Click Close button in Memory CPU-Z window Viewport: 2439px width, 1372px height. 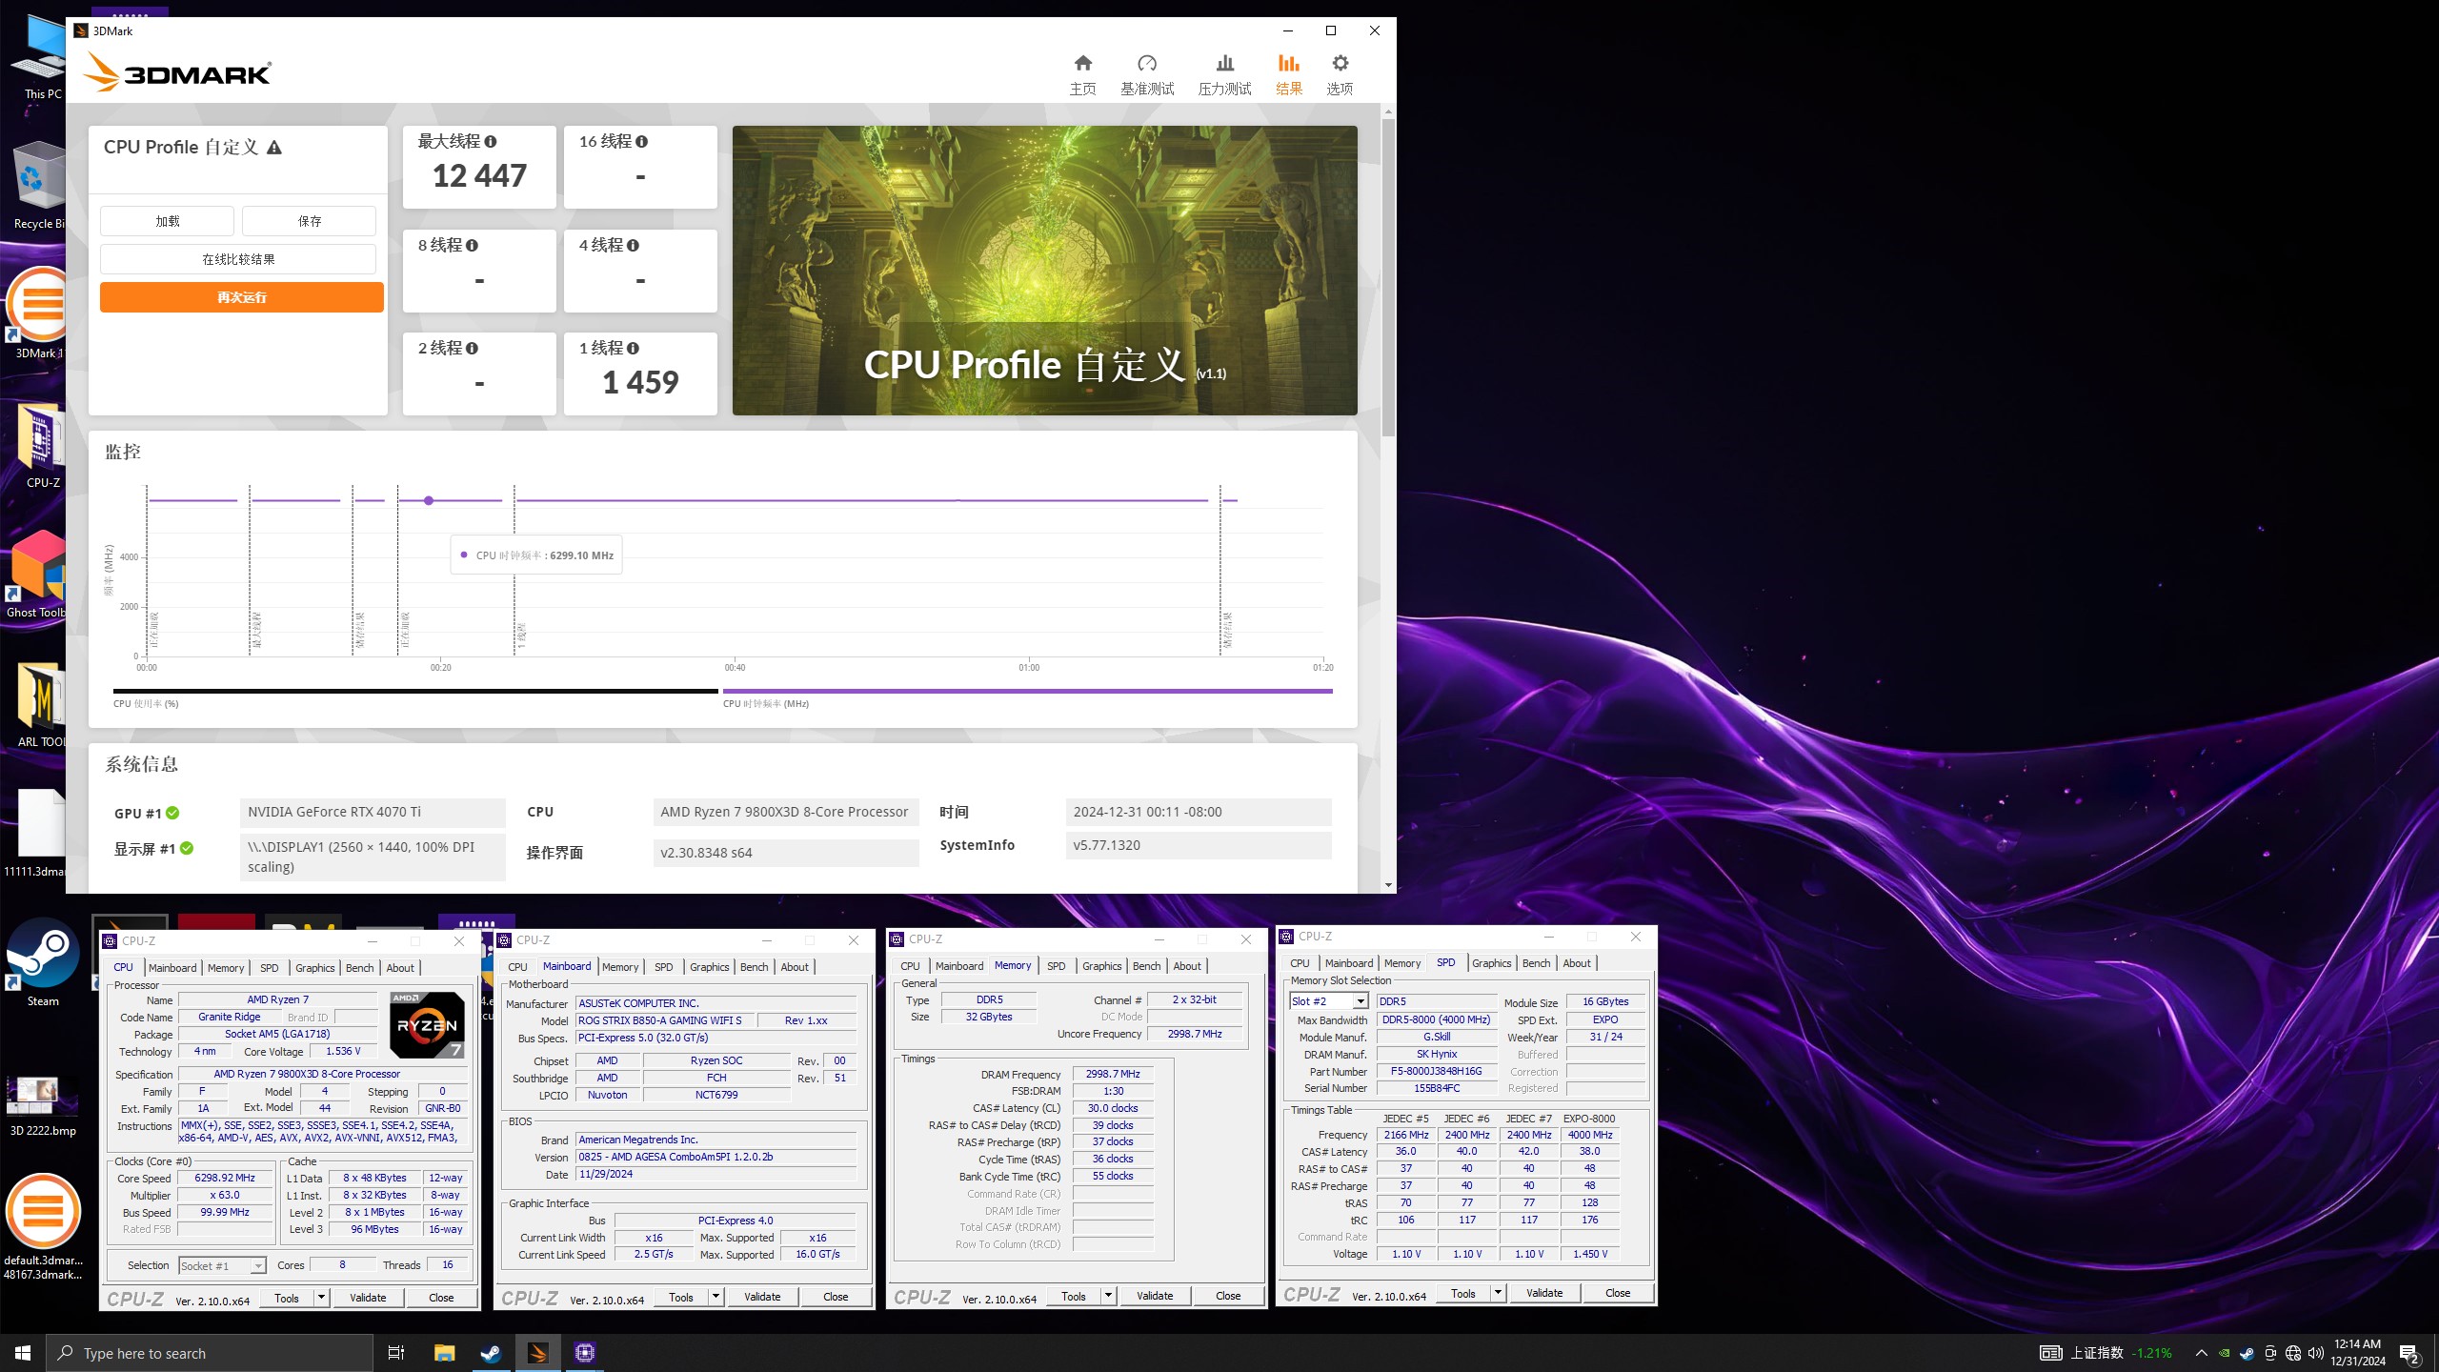tap(1228, 1296)
